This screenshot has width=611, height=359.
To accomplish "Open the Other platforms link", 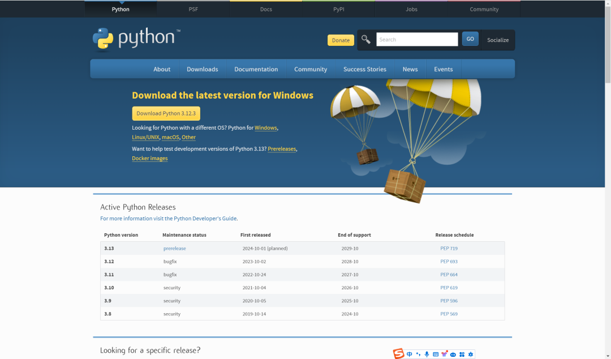I will click(x=188, y=137).
